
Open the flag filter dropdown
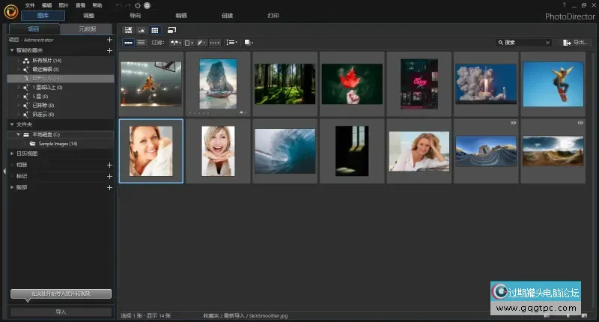(x=176, y=43)
